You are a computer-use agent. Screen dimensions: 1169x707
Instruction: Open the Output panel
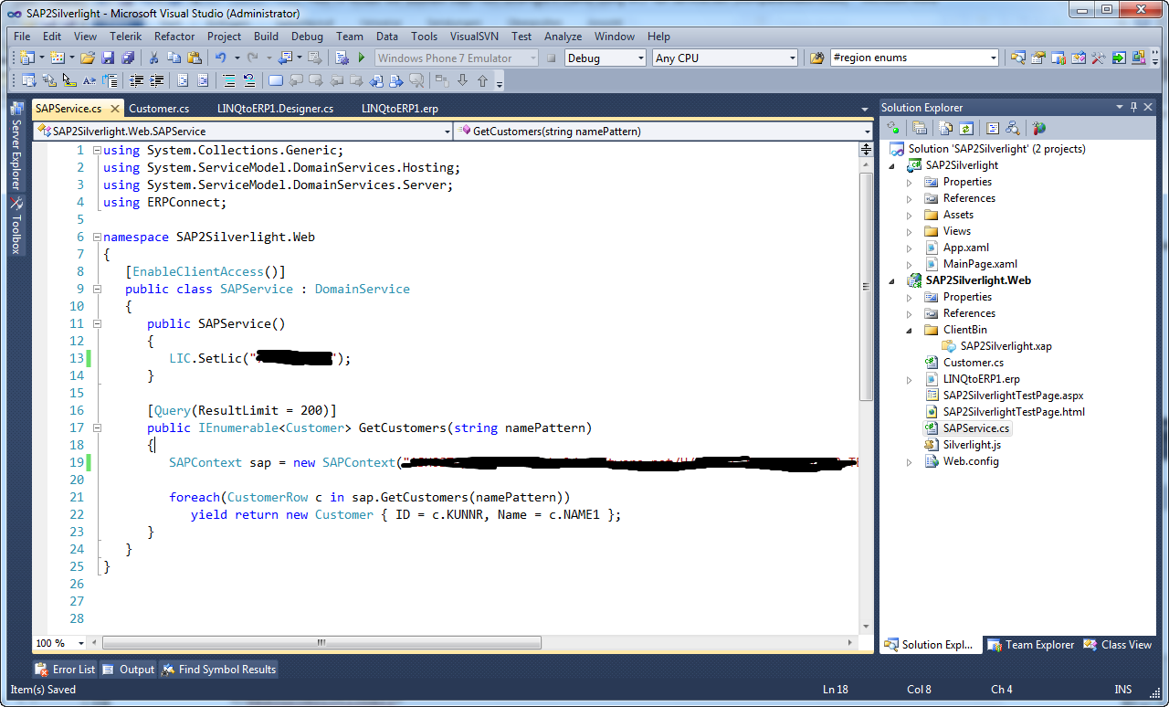click(x=129, y=669)
